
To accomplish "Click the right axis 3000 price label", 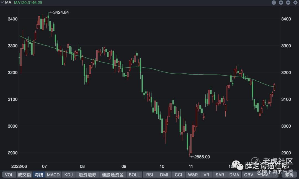I will pos(286,126).
